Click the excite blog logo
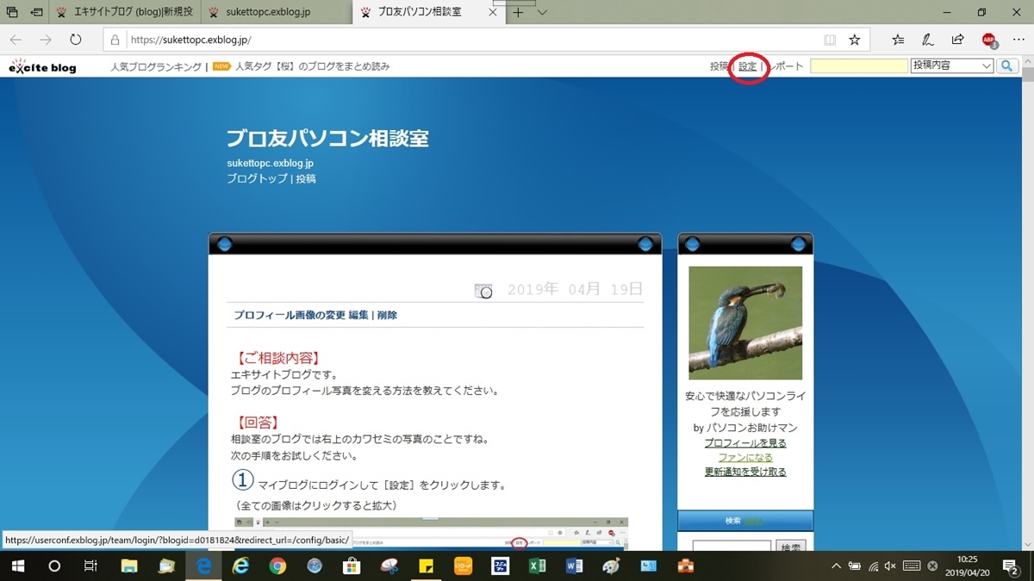The width and height of the screenshot is (1034, 581). pos(43,66)
